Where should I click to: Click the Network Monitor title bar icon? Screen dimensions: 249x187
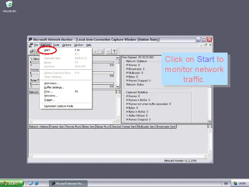pos(30,39)
